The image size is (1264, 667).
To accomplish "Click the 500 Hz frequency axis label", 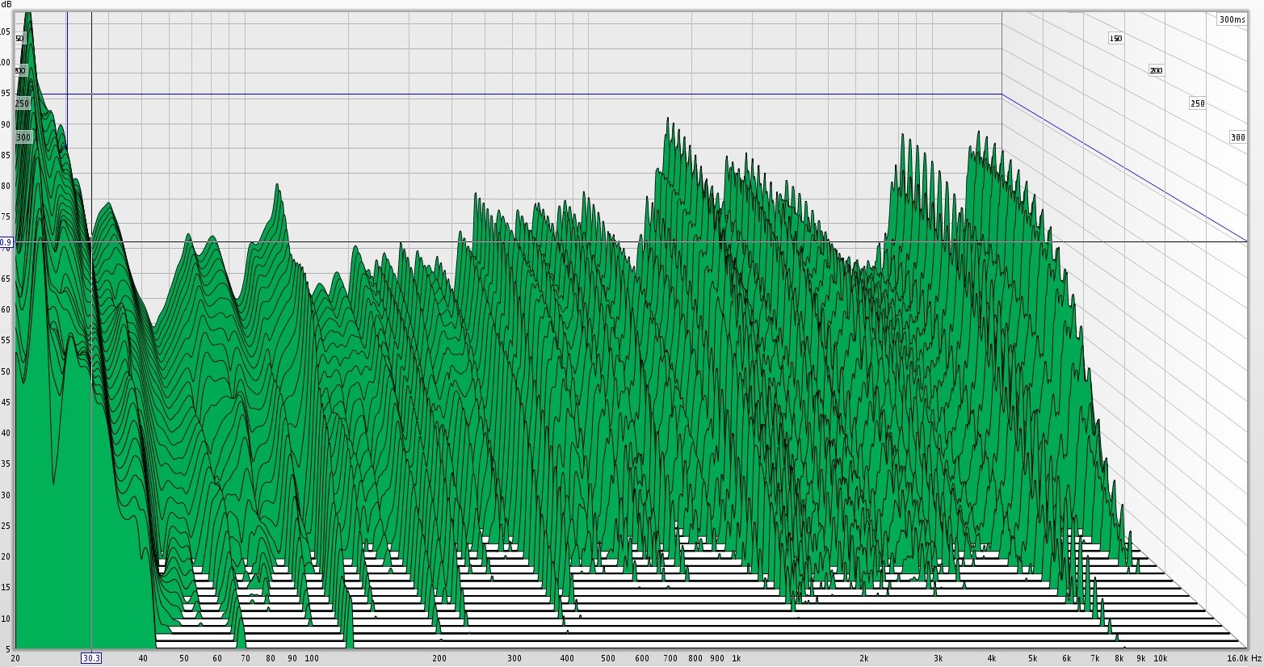I will [x=608, y=658].
